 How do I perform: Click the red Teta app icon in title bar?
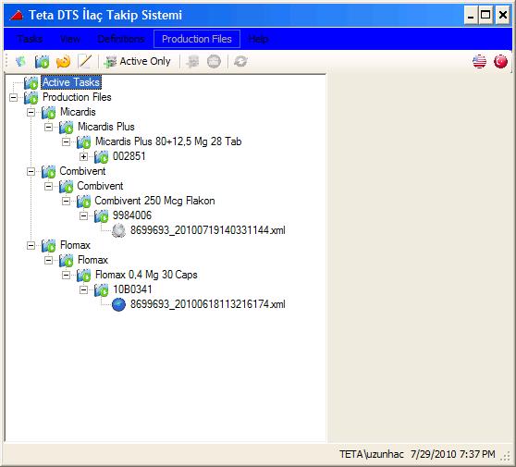point(17,15)
